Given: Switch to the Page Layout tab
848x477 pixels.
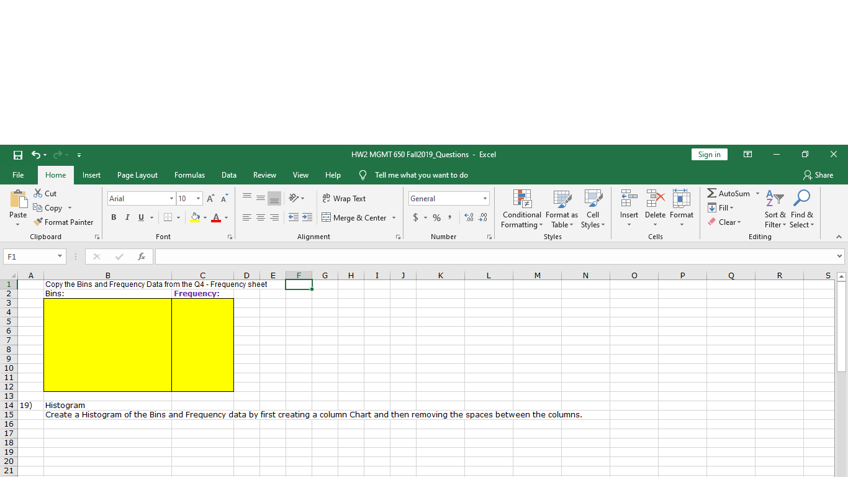Looking at the screenshot, I should coord(137,175).
